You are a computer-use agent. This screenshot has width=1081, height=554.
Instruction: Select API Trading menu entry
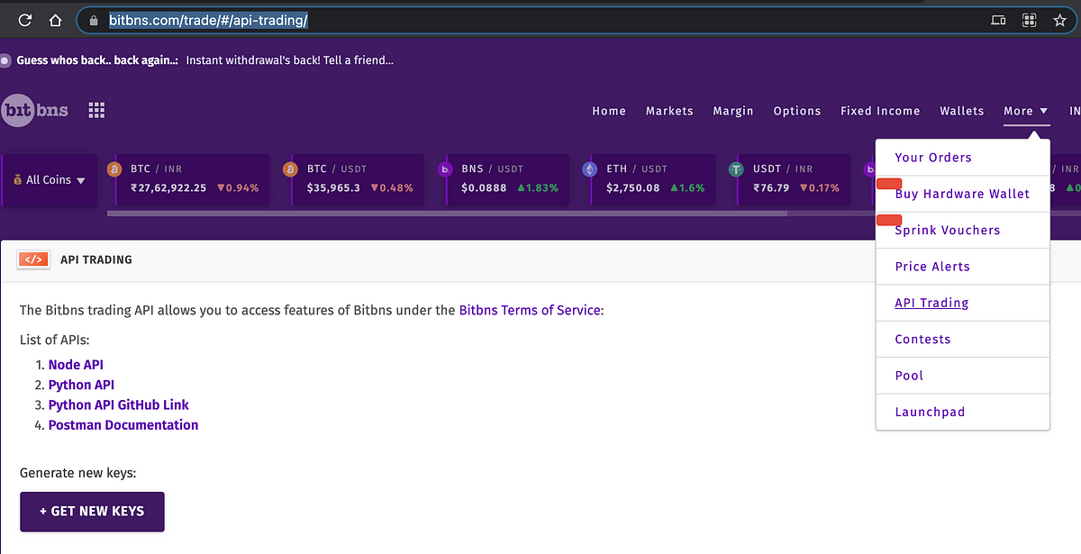962,303
